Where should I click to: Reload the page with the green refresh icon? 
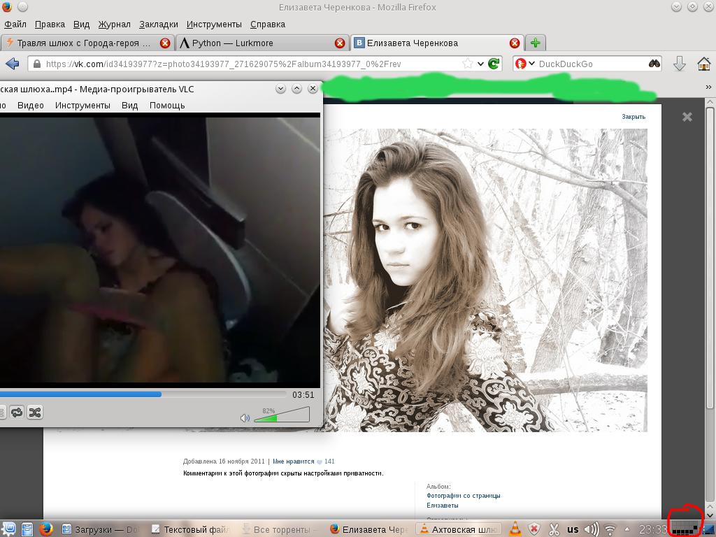click(494, 64)
